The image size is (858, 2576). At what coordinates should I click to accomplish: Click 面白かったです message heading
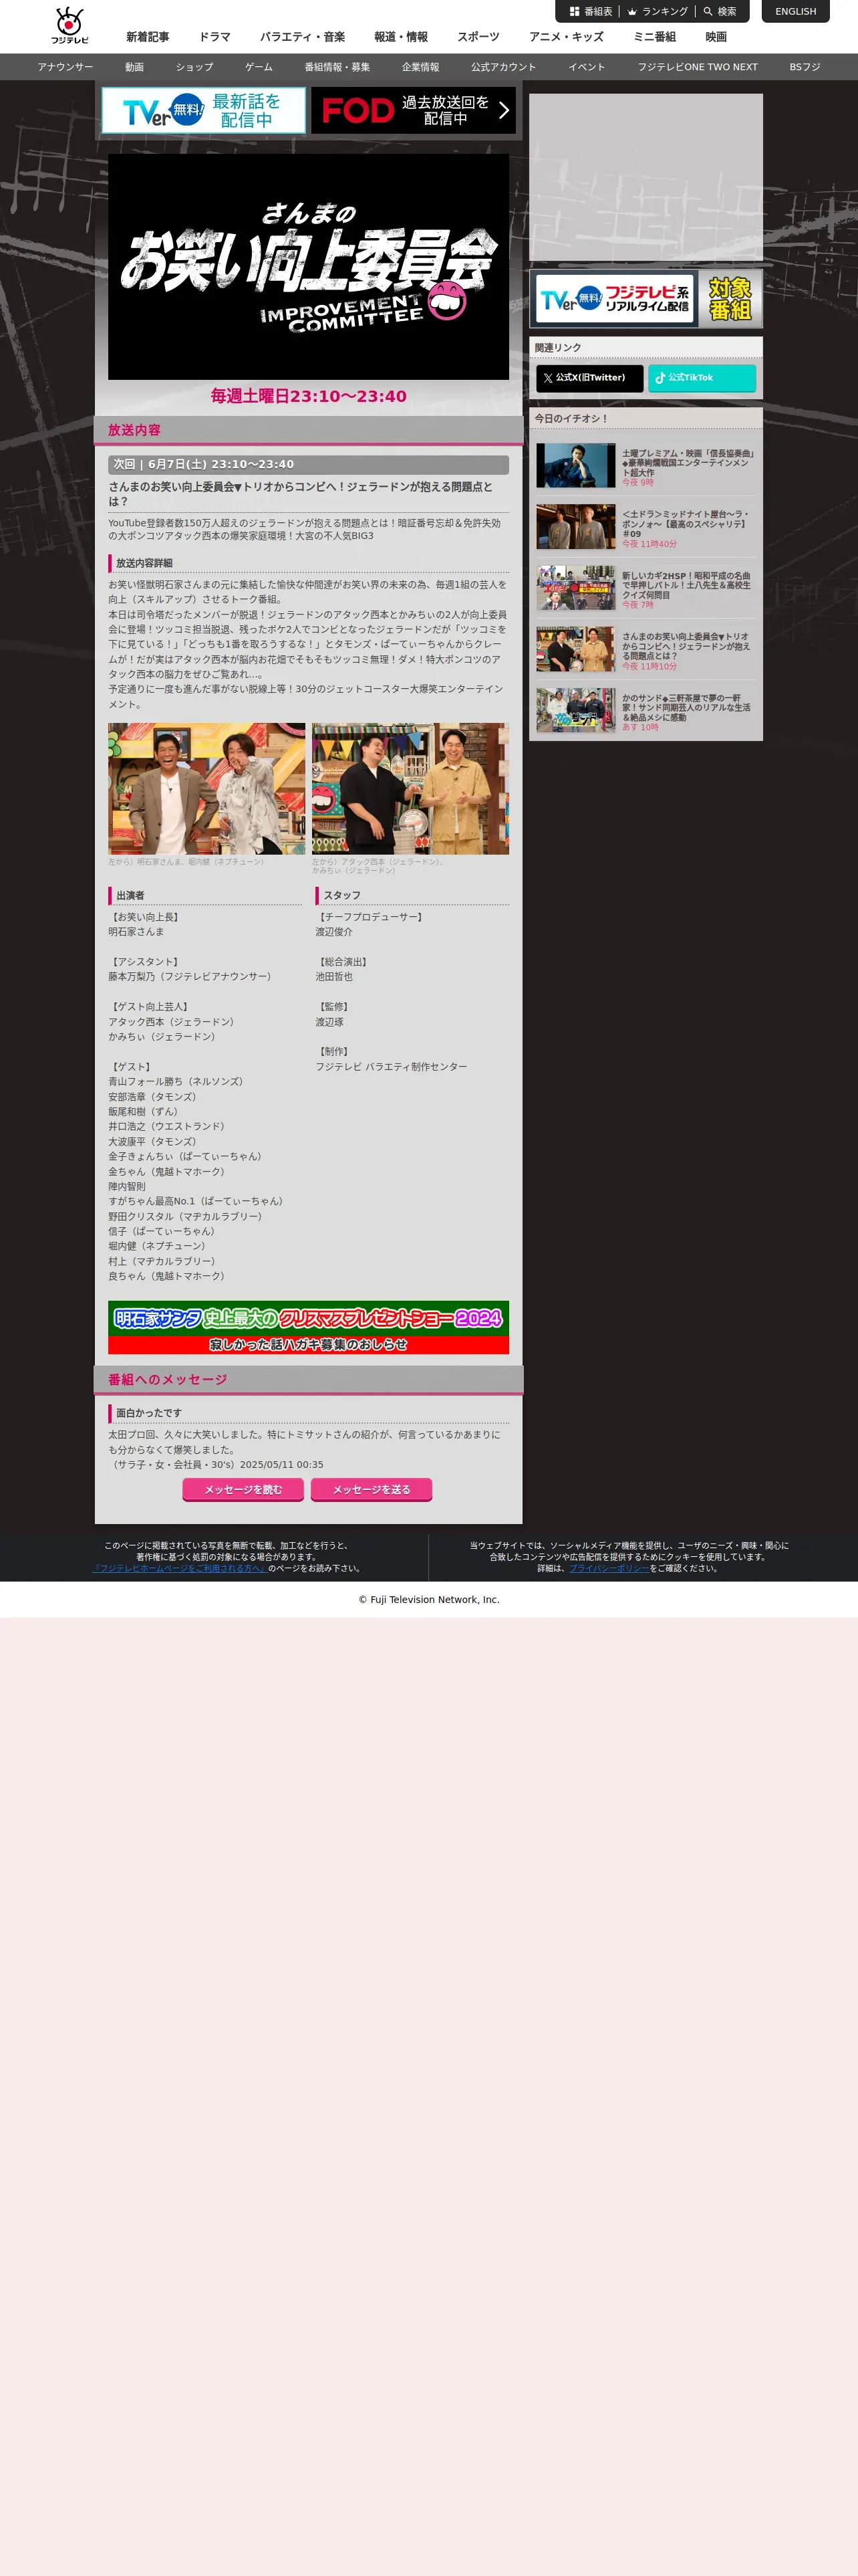point(149,1413)
